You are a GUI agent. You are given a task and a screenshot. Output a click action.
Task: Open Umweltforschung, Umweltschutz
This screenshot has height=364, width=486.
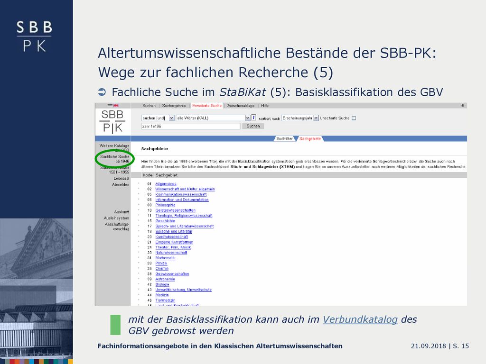click(184, 290)
